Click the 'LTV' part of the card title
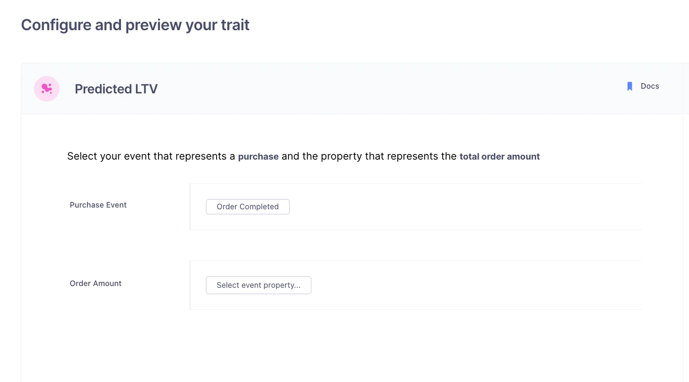The width and height of the screenshot is (689, 382). point(146,89)
